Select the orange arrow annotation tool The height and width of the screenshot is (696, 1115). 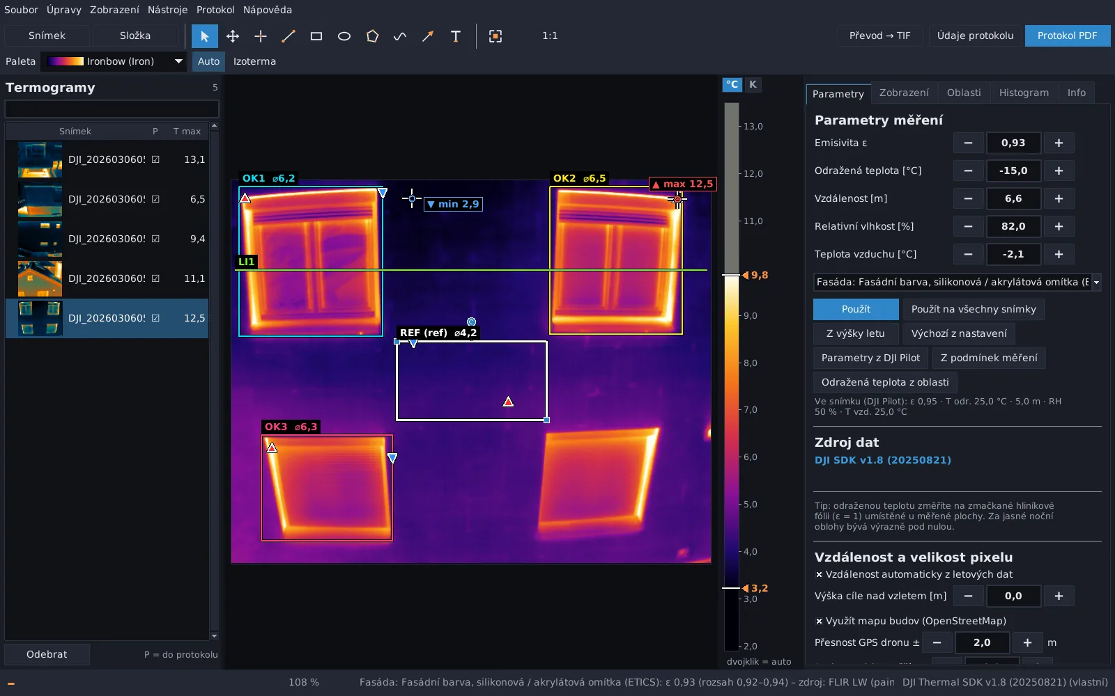(428, 36)
